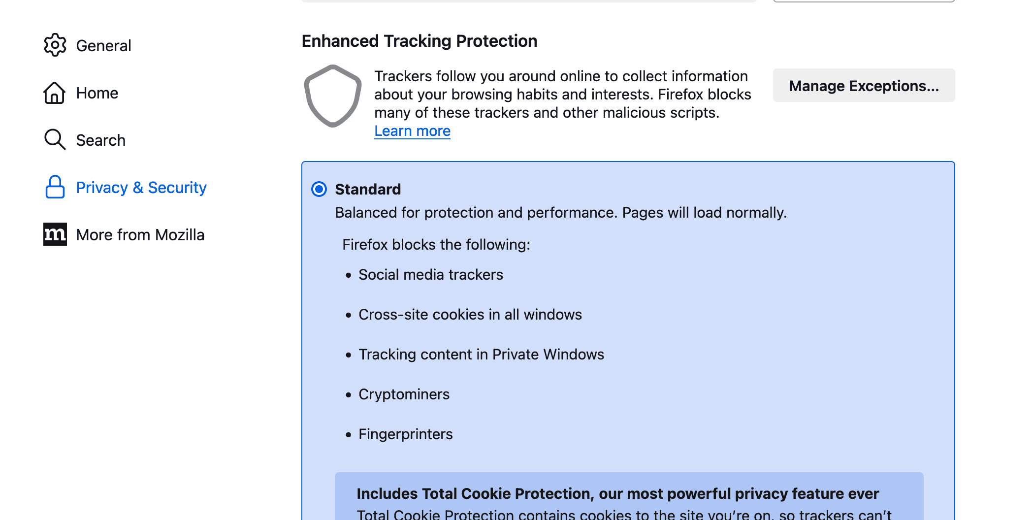The height and width of the screenshot is (520, 1033).
Task: Open the General settings category
Action: coord(103,46)
